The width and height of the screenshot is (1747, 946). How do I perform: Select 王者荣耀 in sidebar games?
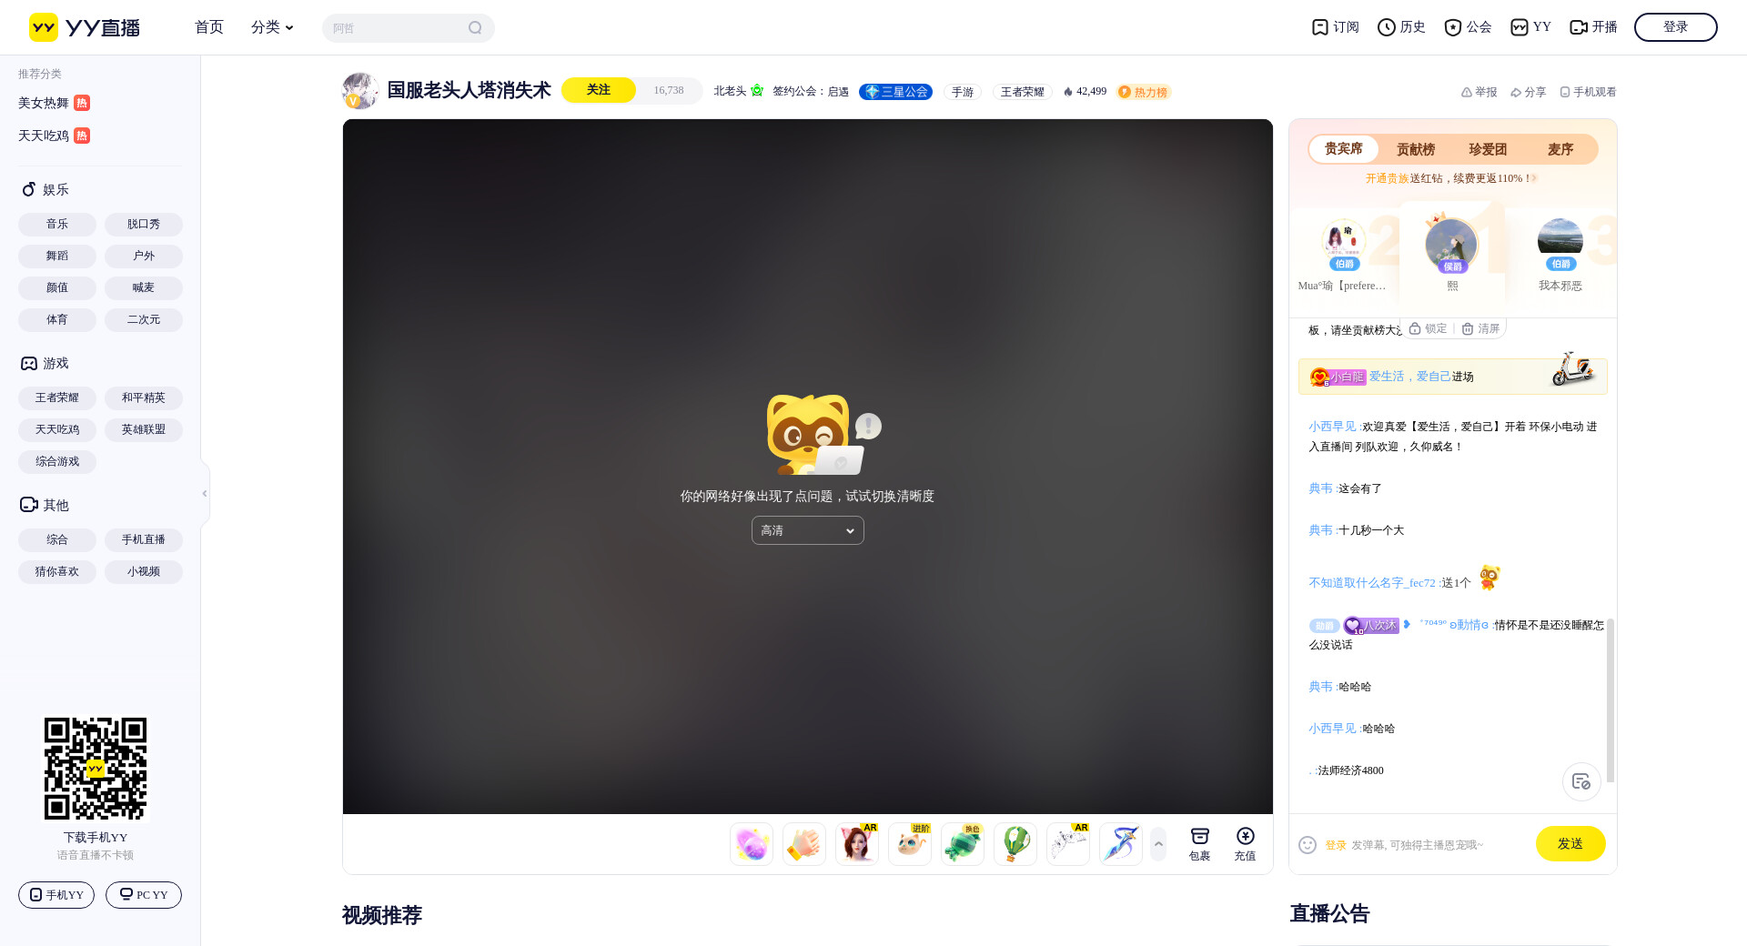[57, 398]
